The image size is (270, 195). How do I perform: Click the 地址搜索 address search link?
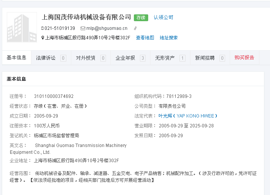[169, 38]
